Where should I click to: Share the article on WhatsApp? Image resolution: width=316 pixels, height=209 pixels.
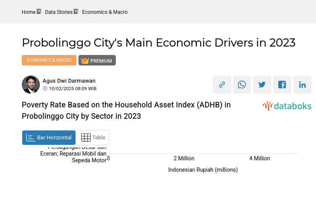point(242,84)
